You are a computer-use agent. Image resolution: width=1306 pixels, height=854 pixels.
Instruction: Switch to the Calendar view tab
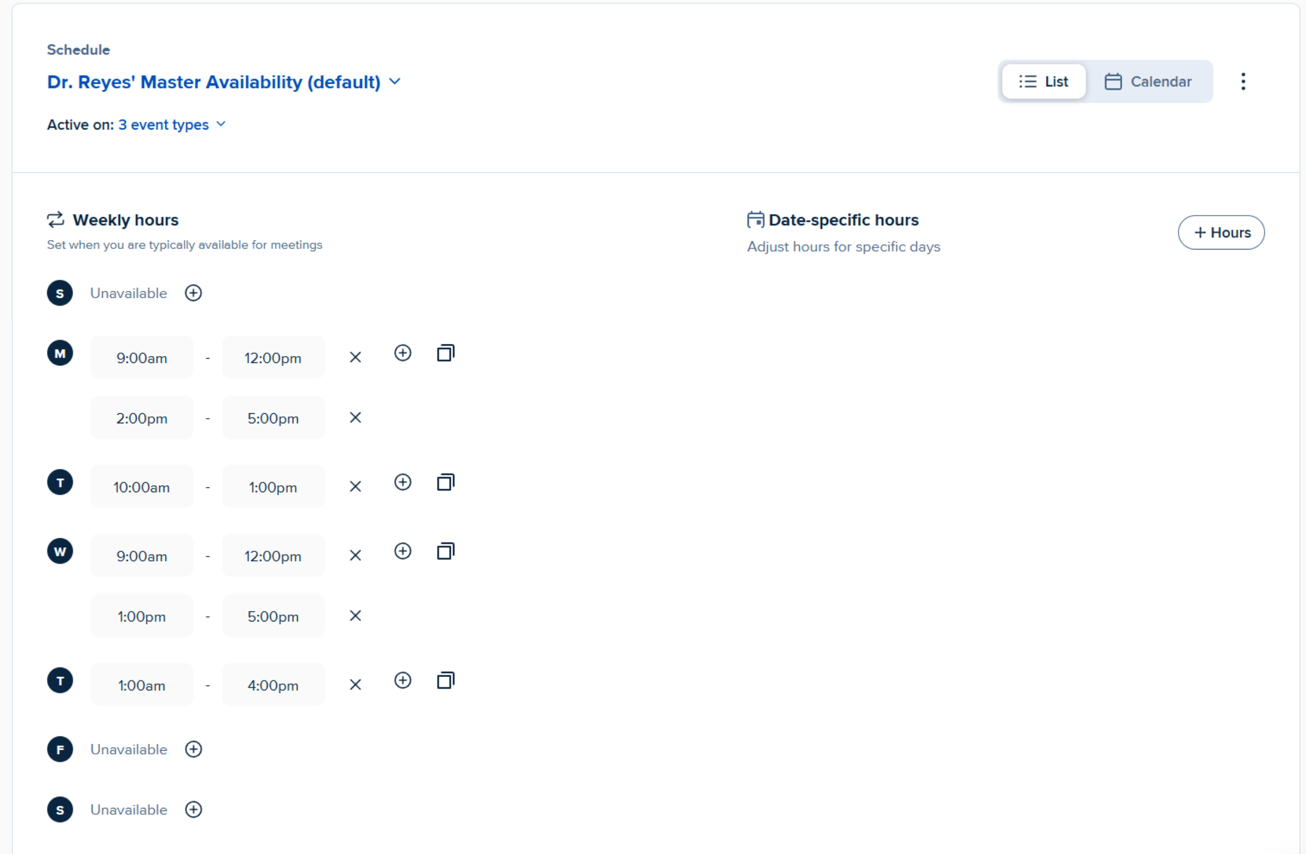click(1148, 81)
